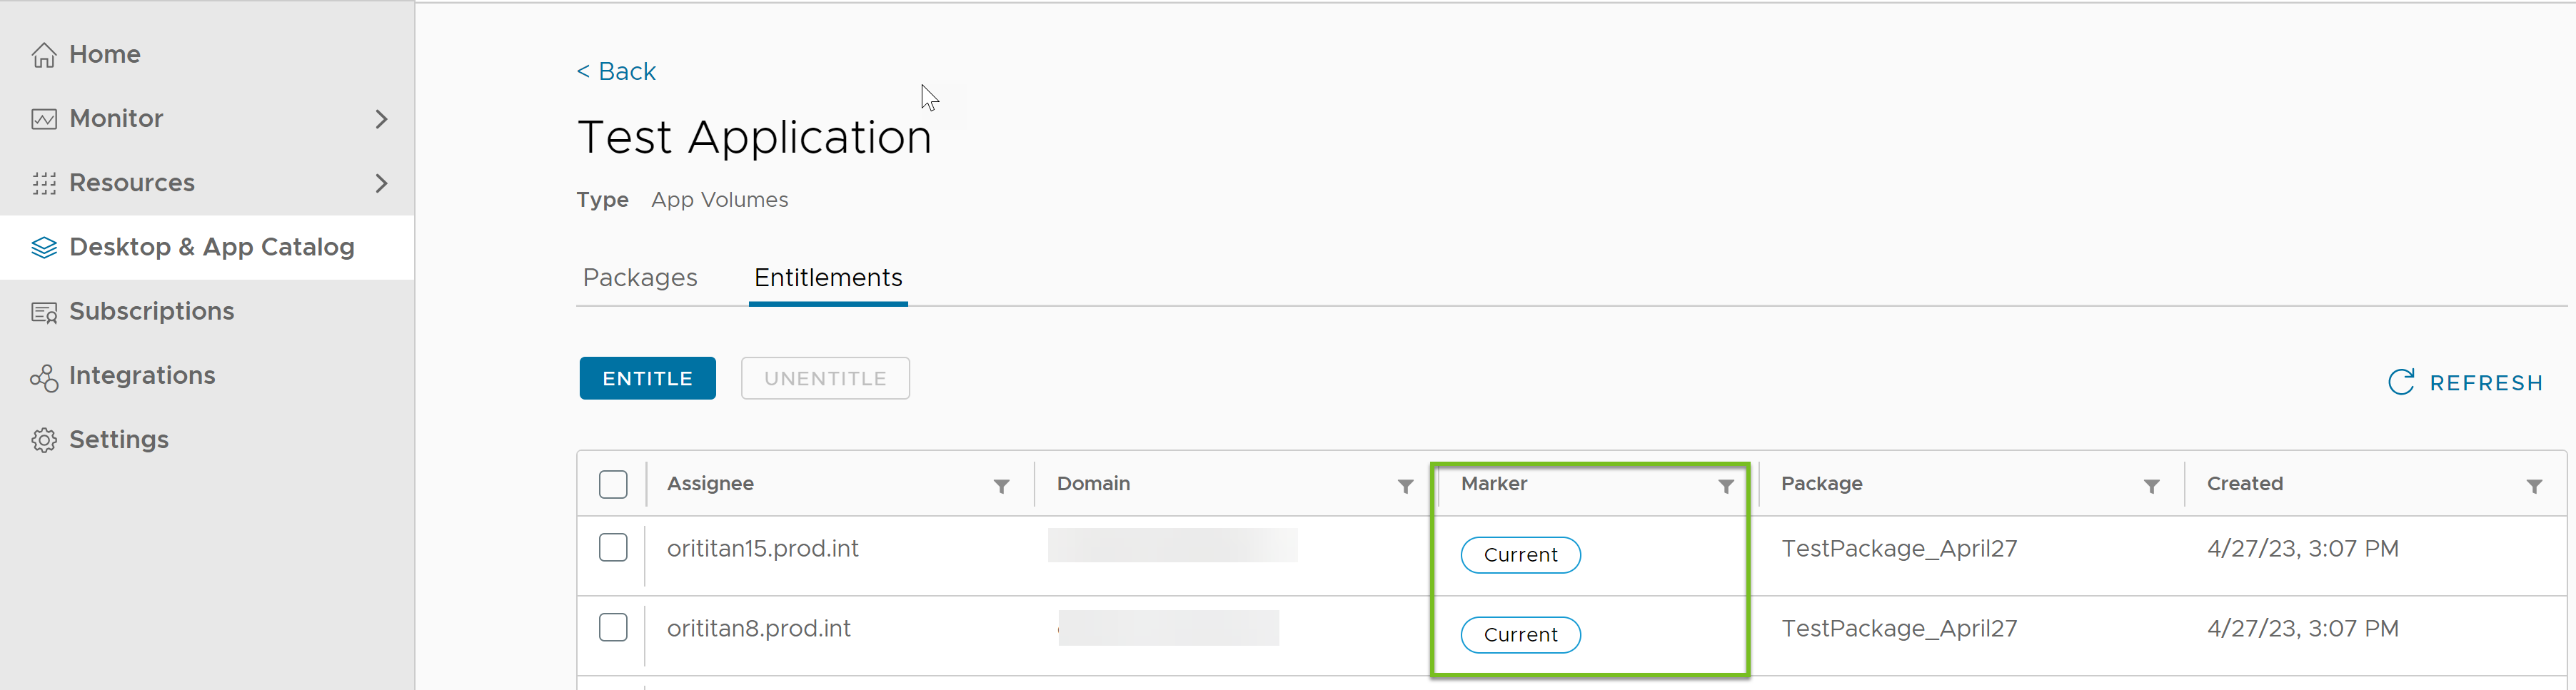Click the Package column header

1821,483
